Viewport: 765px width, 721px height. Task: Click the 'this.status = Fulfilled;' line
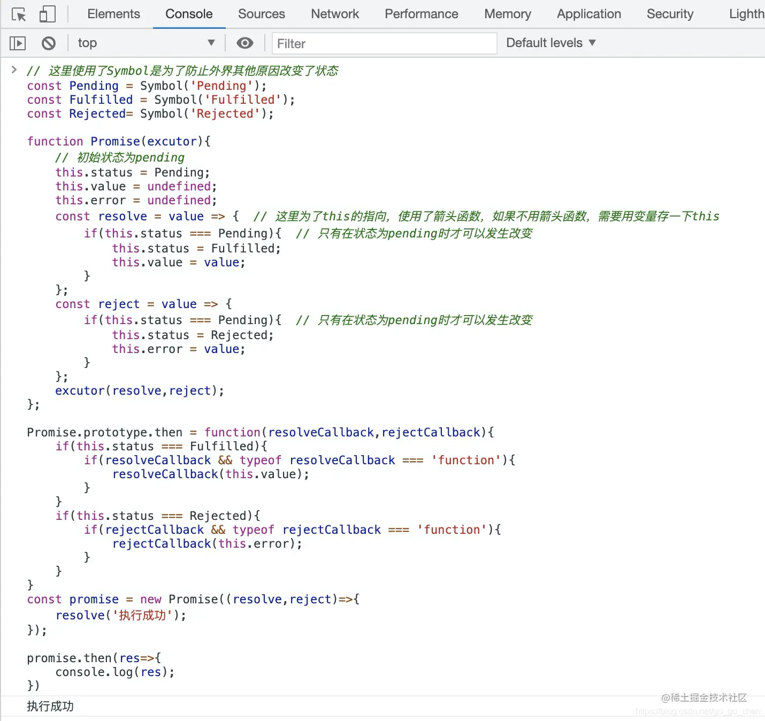pyautogui.click(x=196, y=248)
